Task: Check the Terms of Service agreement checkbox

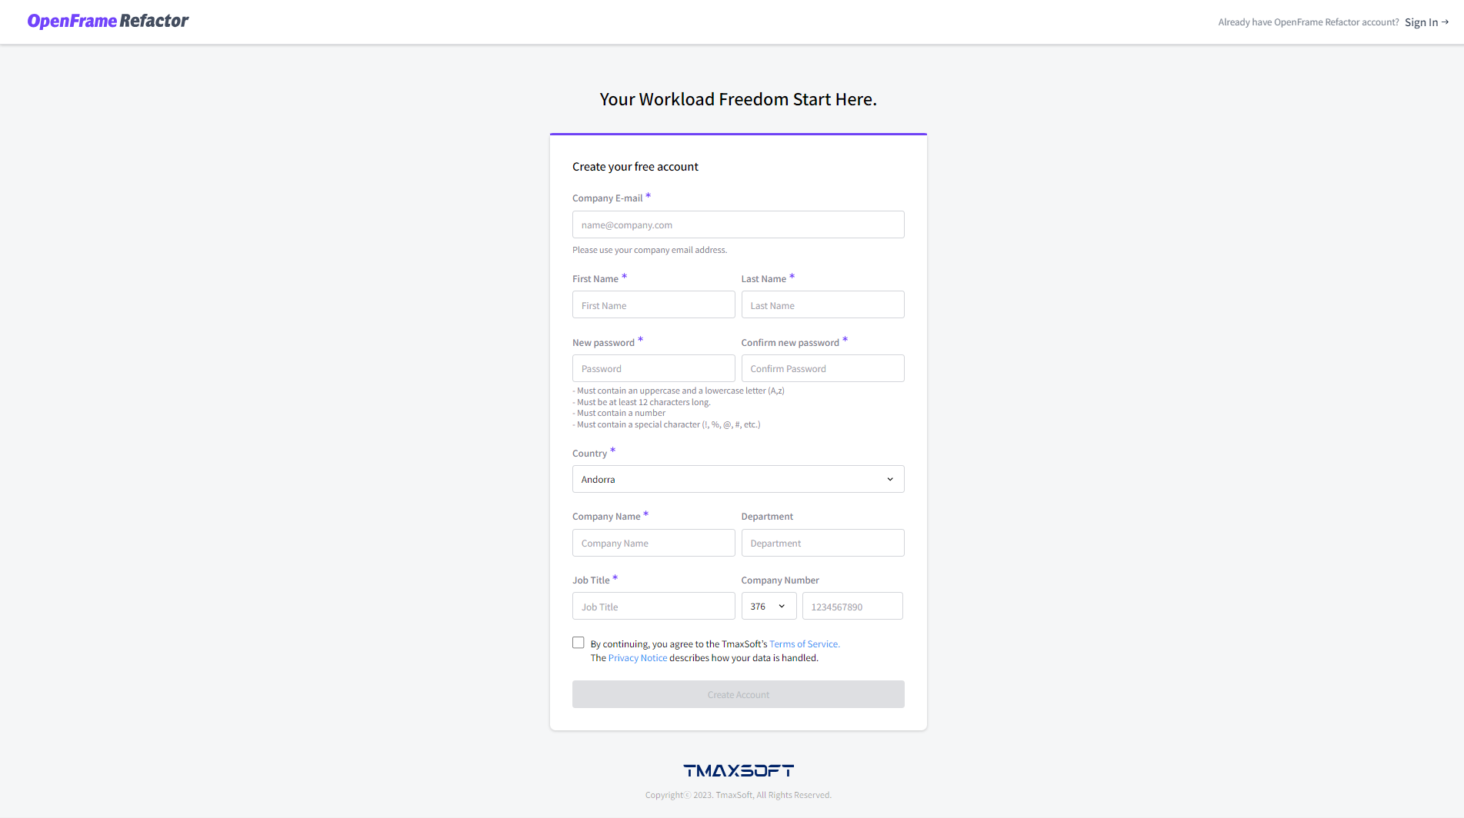Action: tap(579, 642)
